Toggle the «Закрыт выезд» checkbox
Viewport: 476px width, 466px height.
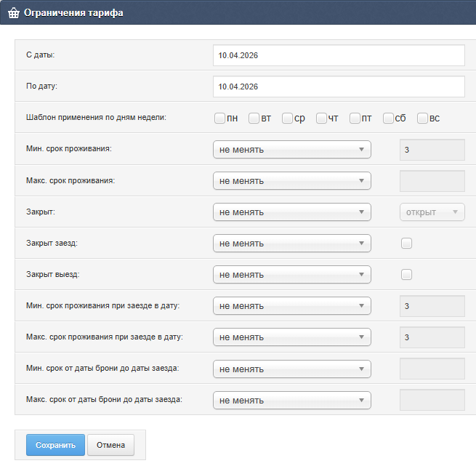point(406,275)
